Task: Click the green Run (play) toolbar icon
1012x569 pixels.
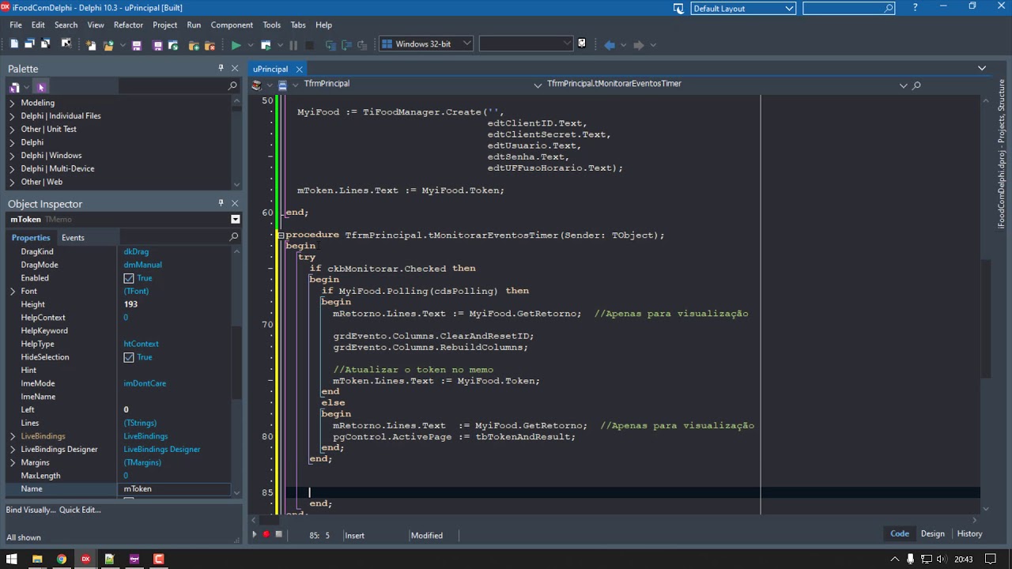Action: tap(236, 45)
